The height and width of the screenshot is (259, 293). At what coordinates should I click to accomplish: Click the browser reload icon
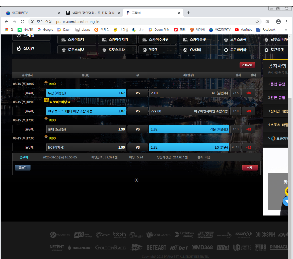click(x=23, y=22)
